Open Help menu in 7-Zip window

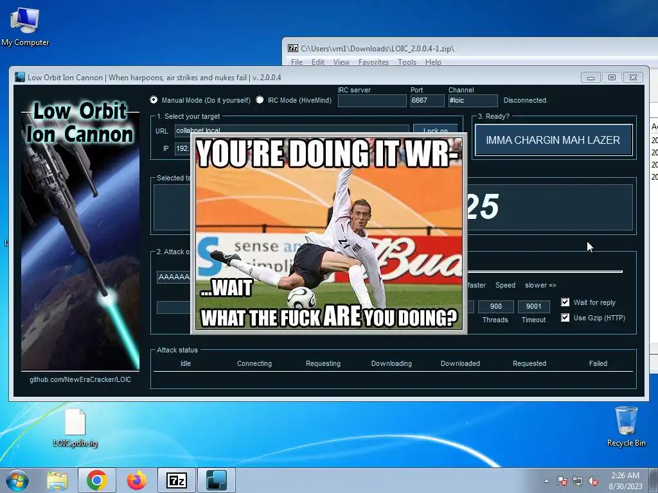(433, 62)
